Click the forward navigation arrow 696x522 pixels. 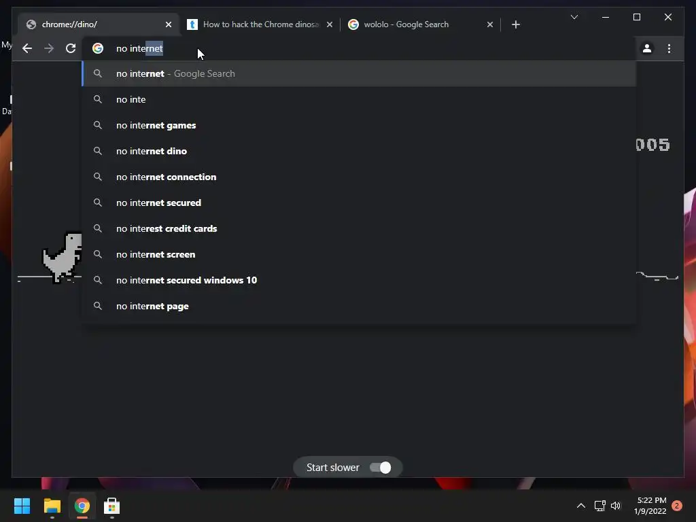[x=49, y=48]
